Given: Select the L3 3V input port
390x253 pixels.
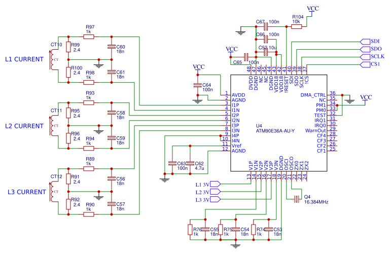Looking at the screenshot, I should [x=216, y=199].
